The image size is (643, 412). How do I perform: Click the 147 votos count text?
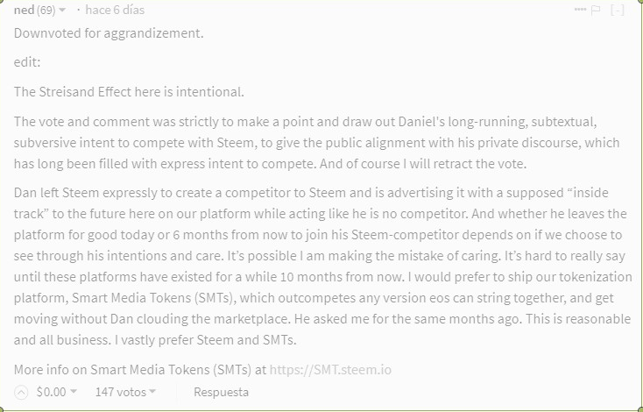[x=120, y=392]
